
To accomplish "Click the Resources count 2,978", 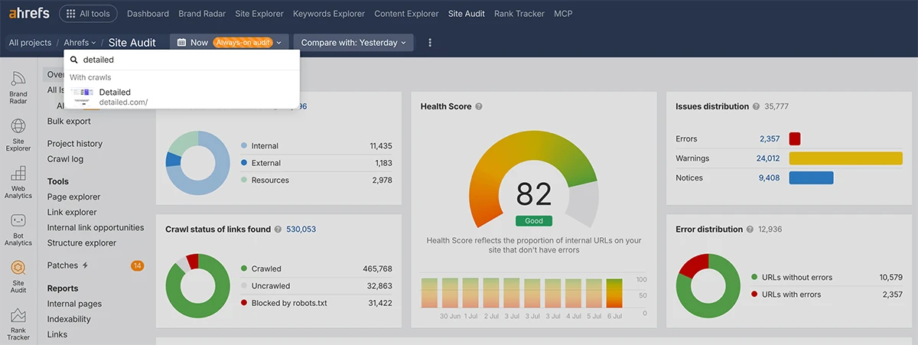I will 382,181.
